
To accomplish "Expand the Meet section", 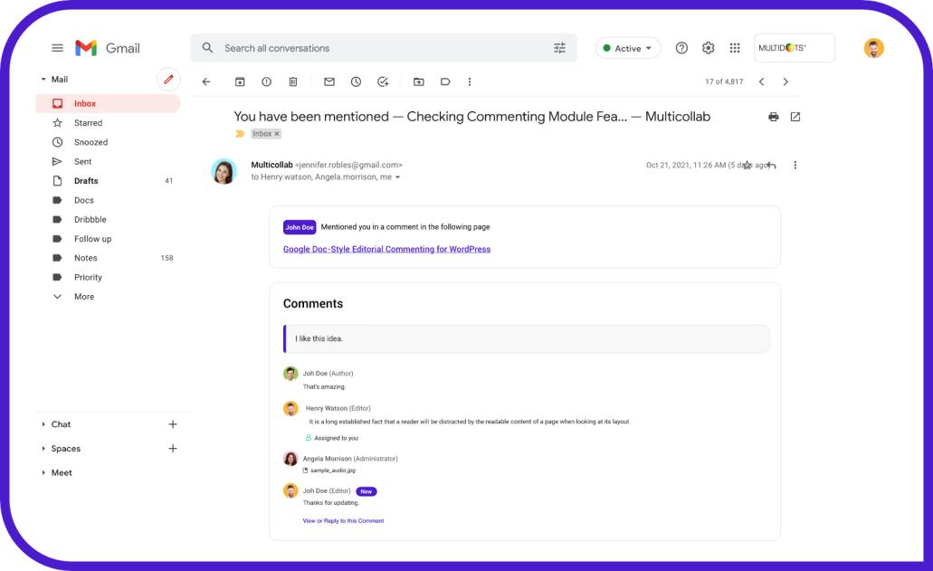I will click(x=43, y=473).
